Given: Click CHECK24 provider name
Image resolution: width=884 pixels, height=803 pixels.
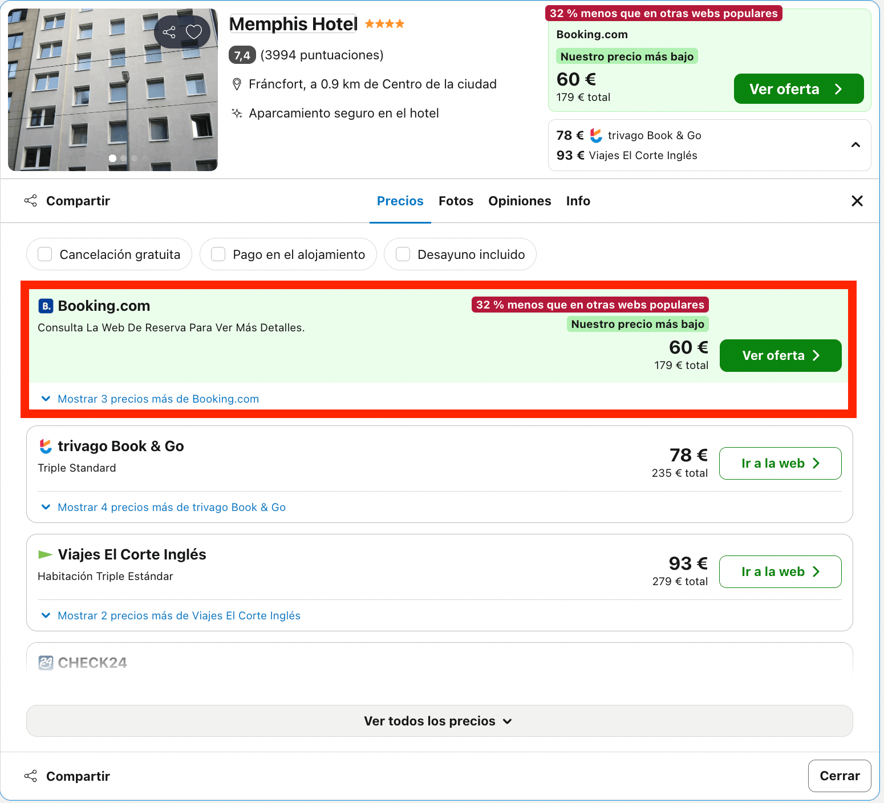Looking at the screenshot, I should click(x=92, y=663).
